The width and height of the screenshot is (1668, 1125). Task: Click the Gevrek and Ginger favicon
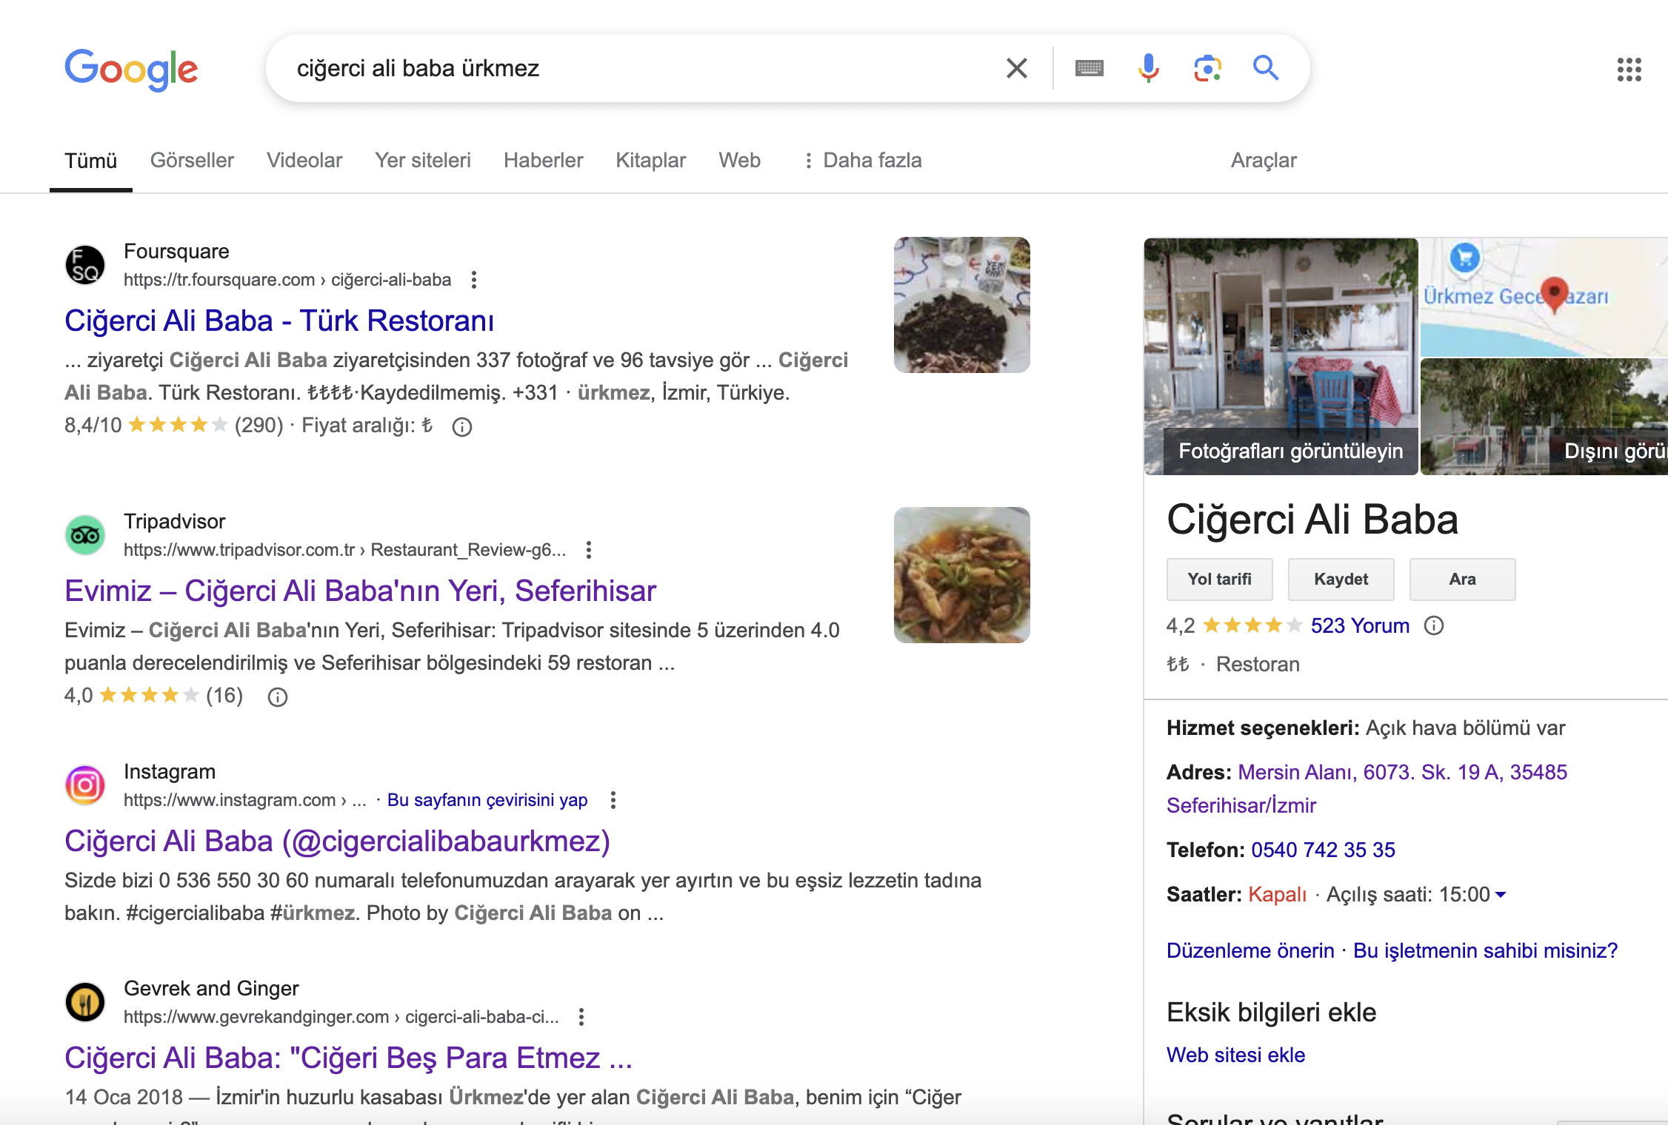(x=85, y=1002)
